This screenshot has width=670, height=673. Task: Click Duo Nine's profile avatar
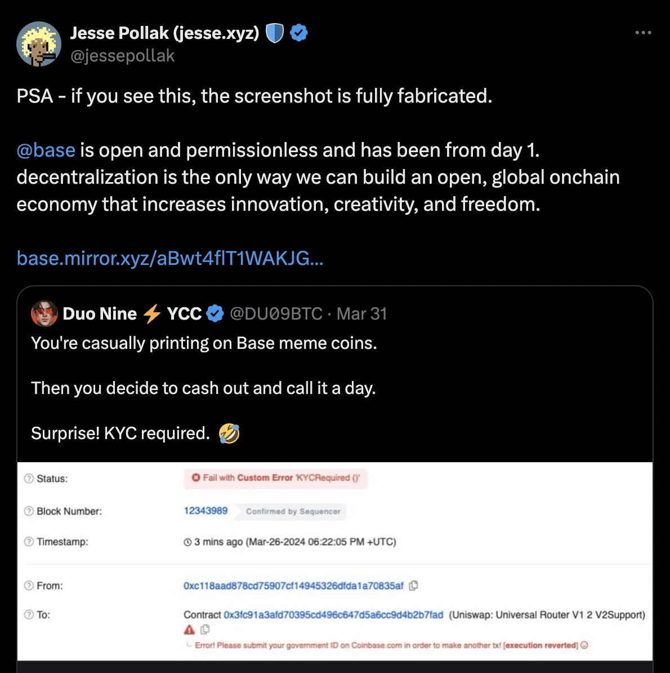pos(44,313)
